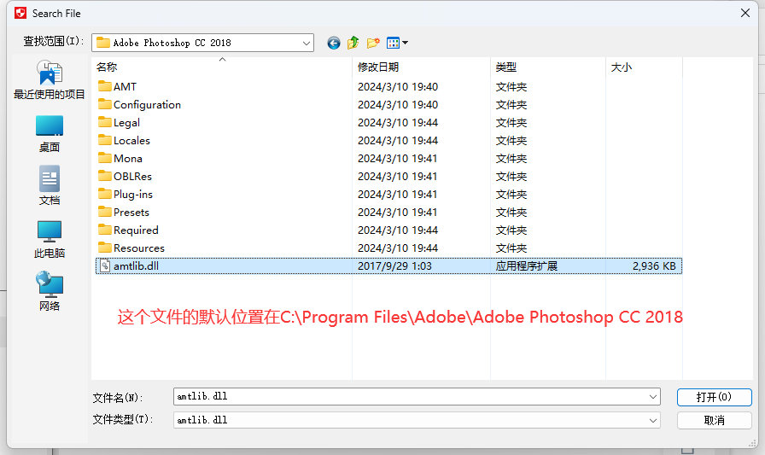Click the Mona row's 2024/3/10 19:41 date
This screenshot has height=455, width=765.
(398, 159)
